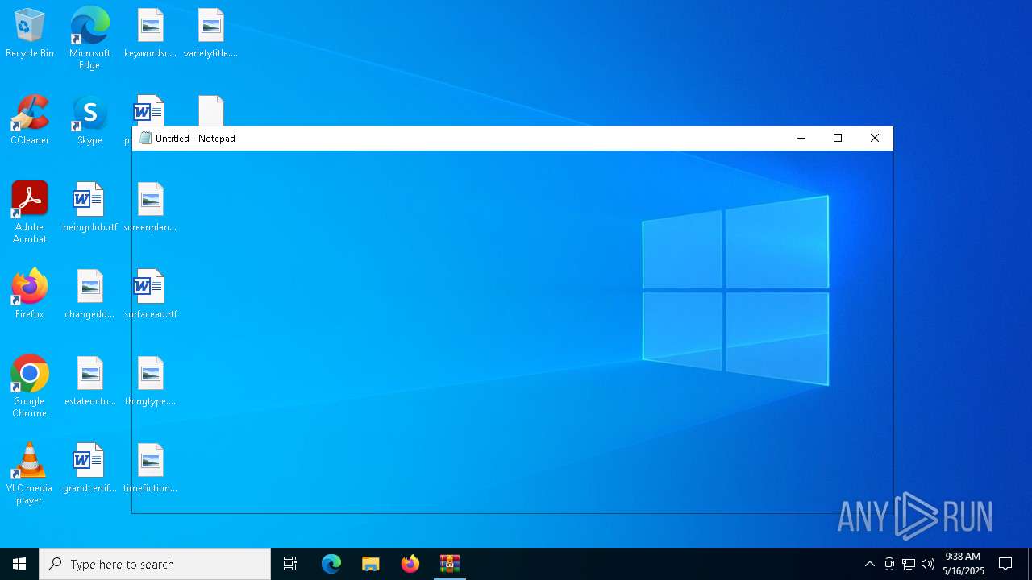The height and width of the screenshot is (580, 1032).
Task: Open the volume control tray icon
Action: tap(928, 564)
